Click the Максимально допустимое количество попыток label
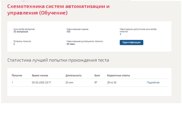 pyautogui.click(x=138, y=30)
